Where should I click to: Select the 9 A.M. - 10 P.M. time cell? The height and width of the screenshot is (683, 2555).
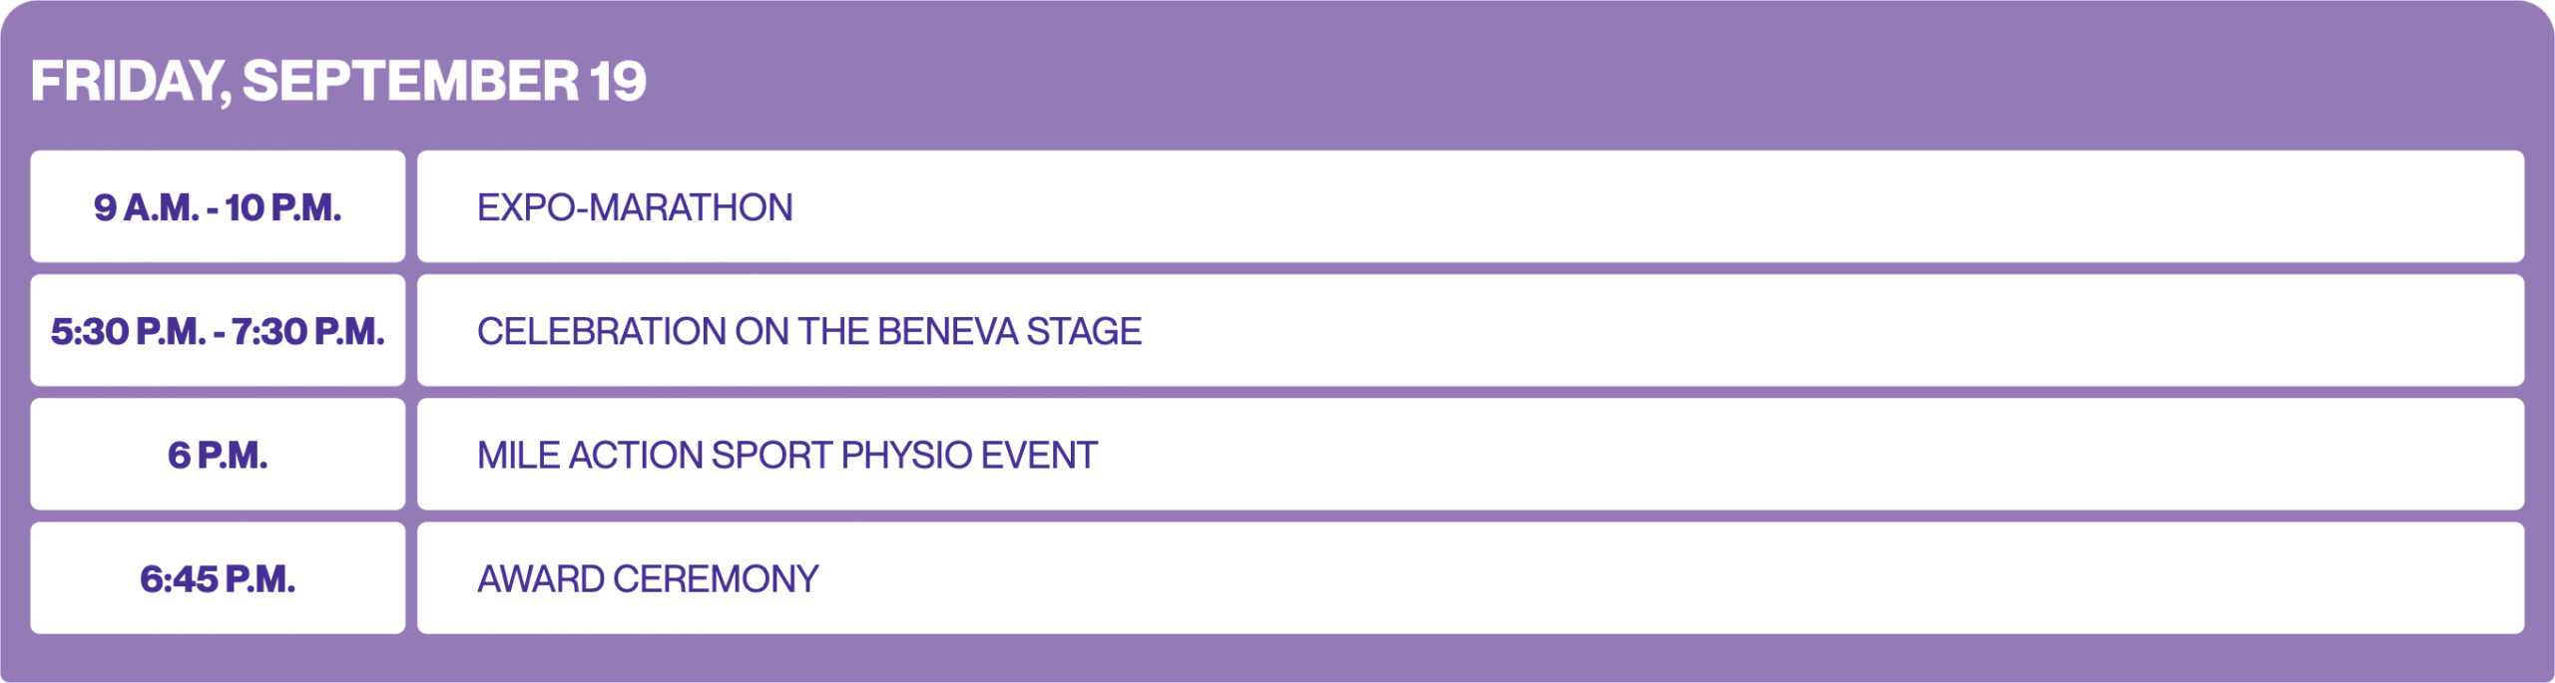218,206
